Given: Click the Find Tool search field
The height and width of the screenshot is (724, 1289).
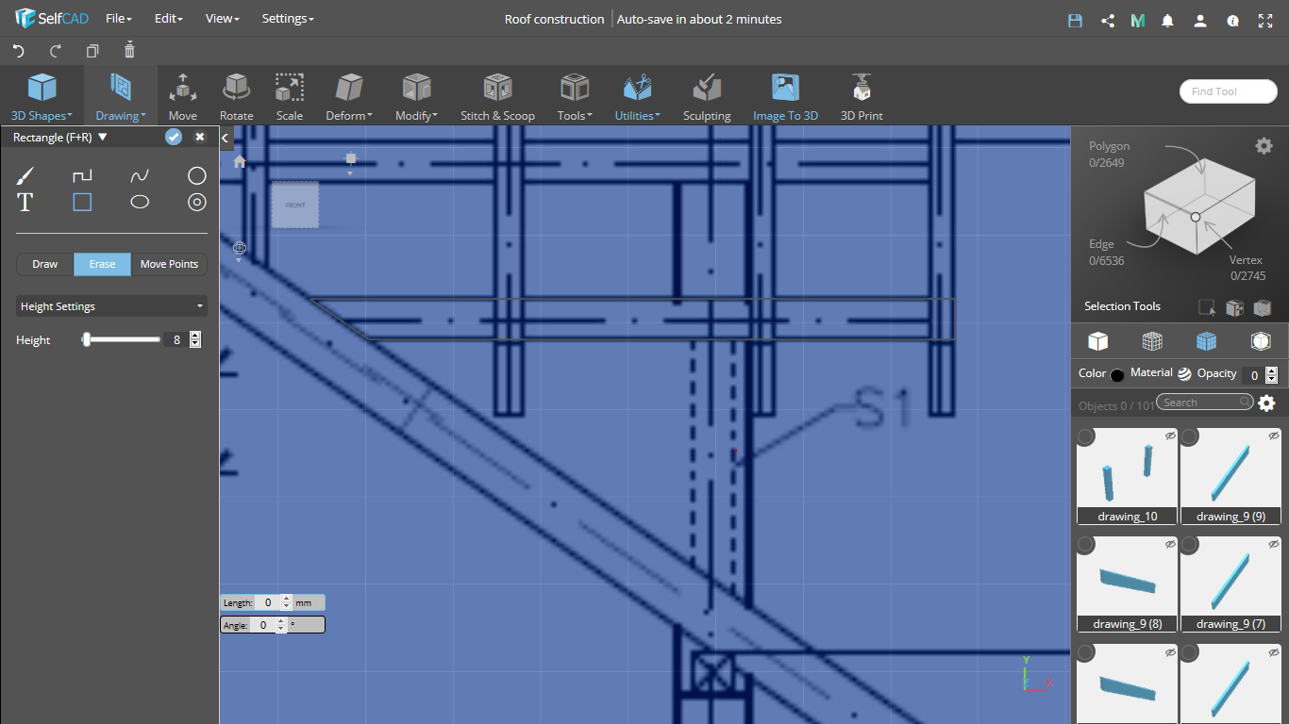Looking at the screenshot, I should tap(1228, 91).
